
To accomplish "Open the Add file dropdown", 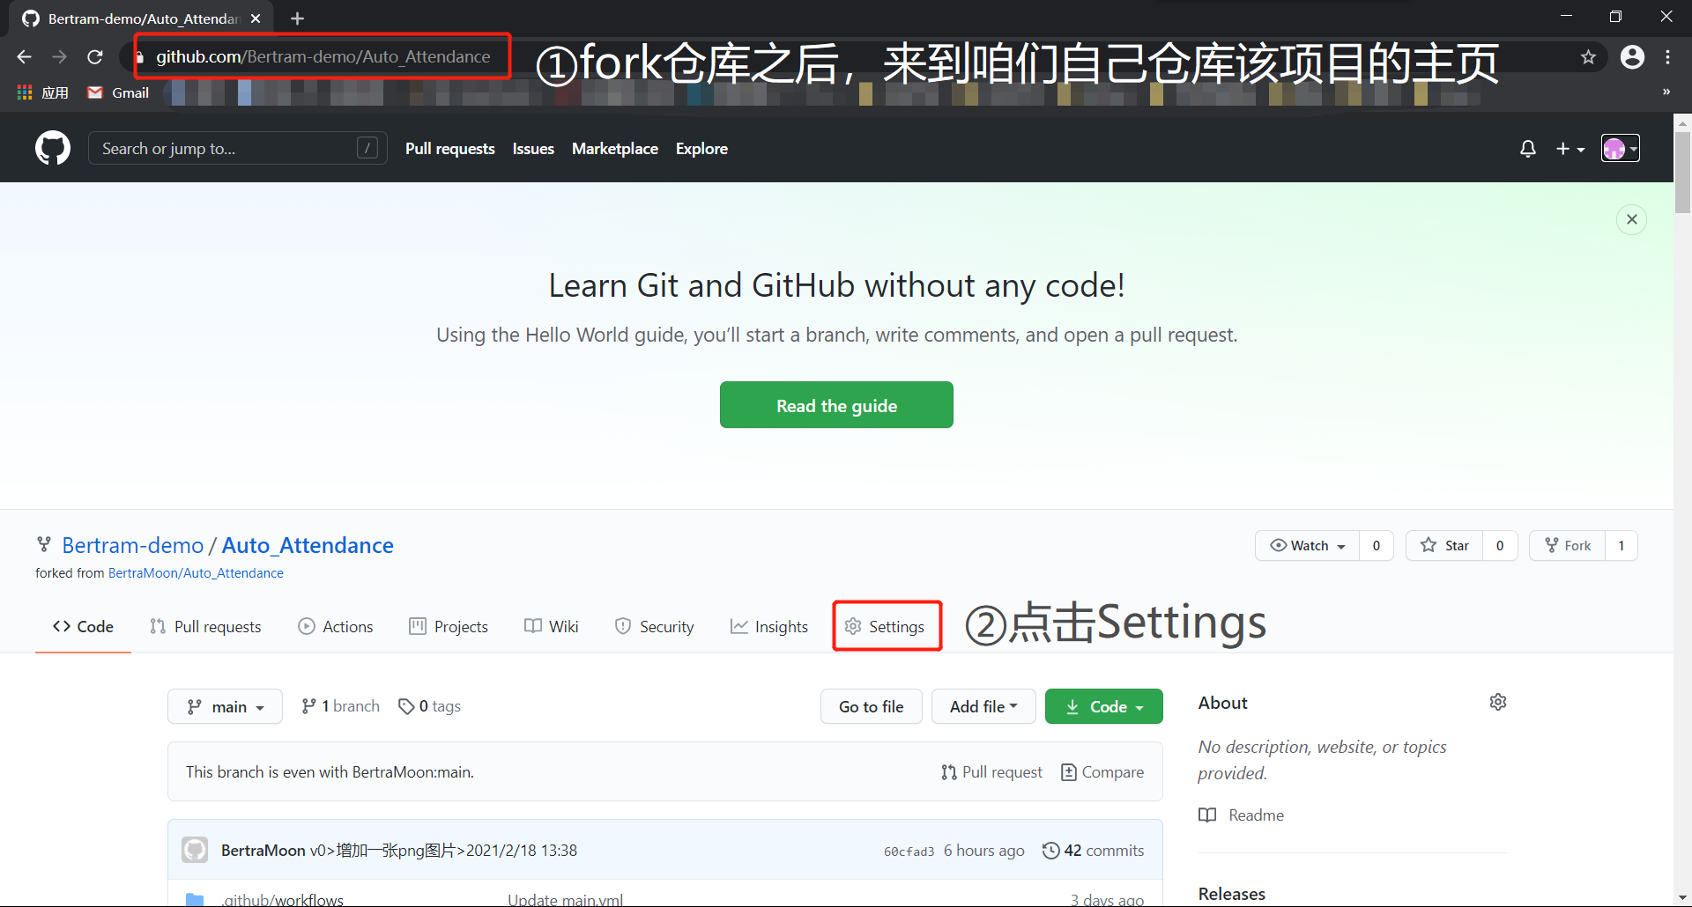I will pos(983,706).
